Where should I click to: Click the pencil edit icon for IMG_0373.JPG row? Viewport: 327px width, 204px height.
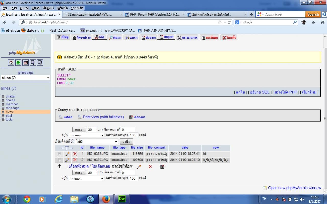tap(67, 154)
